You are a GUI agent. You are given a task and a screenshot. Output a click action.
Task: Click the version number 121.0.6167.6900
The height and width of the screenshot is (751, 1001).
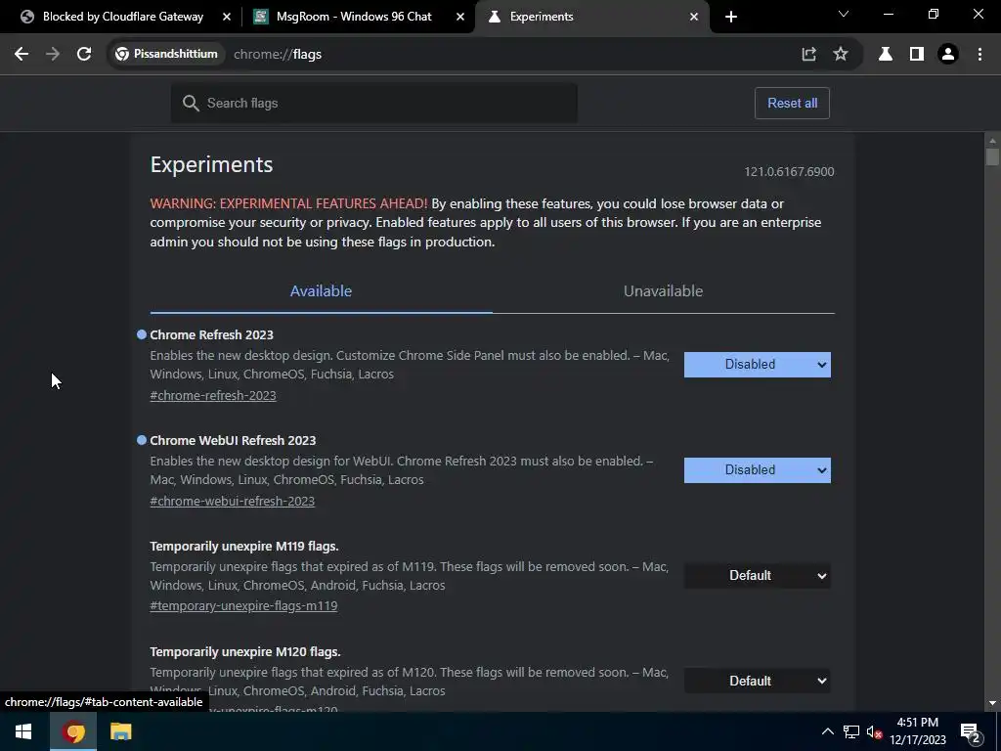789,172
